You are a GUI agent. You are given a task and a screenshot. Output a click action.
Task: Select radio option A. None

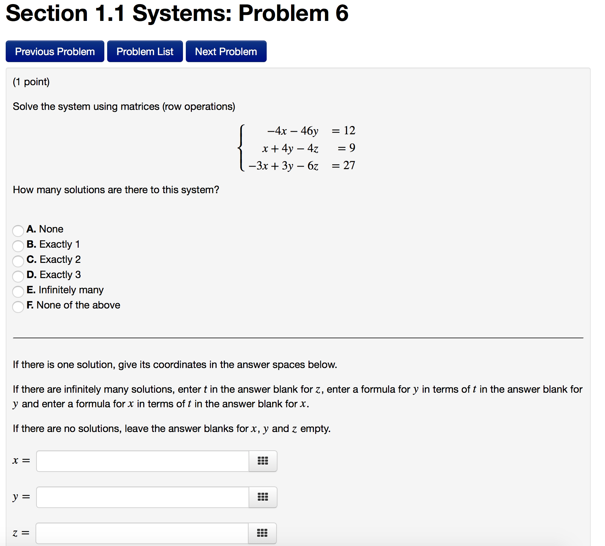(18, 231)
